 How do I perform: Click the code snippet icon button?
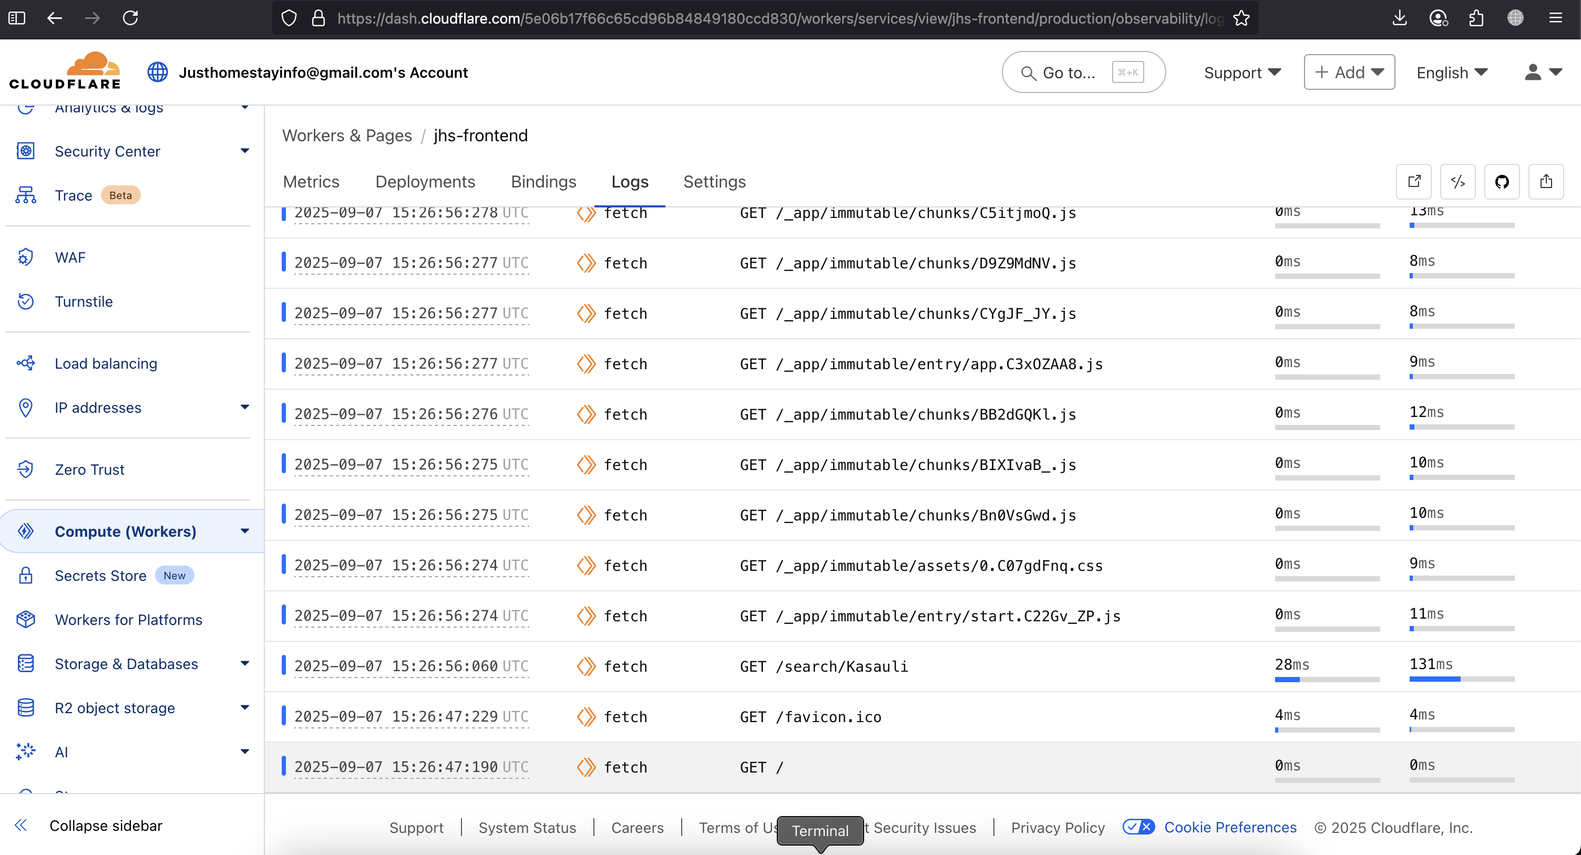[1457, 182]
